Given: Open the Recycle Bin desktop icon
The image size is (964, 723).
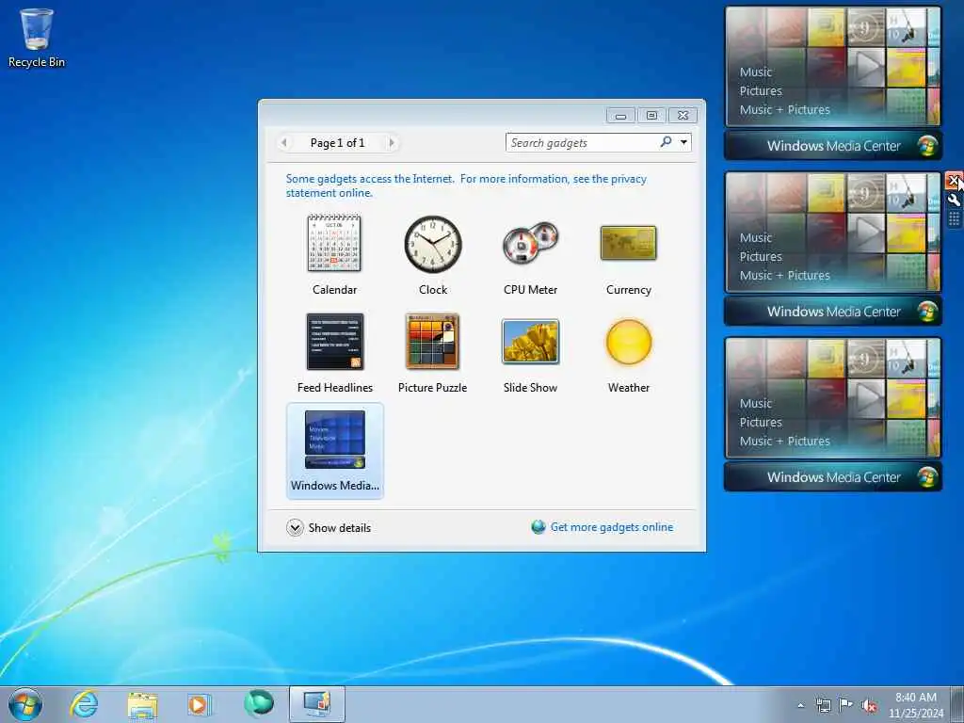Looking at the screenshot, I should (37, 38).
